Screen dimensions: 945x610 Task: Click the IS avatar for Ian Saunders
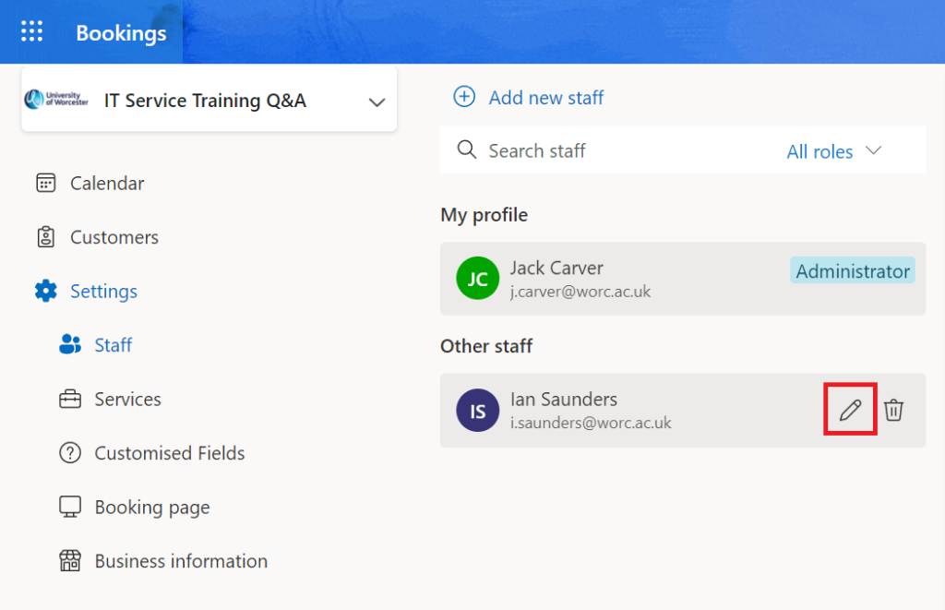click(x=478, y=411)
